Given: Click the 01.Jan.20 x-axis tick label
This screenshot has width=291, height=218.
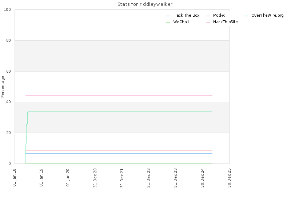Looking at the screenshot, I should click(x=68, y=178).
